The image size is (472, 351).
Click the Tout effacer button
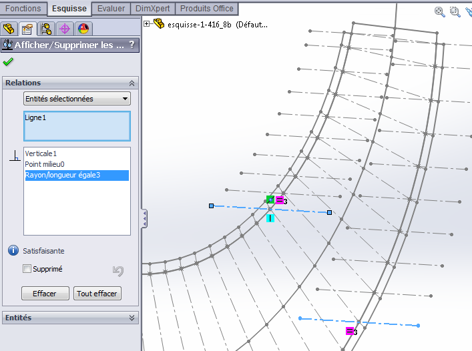(97, 293)
